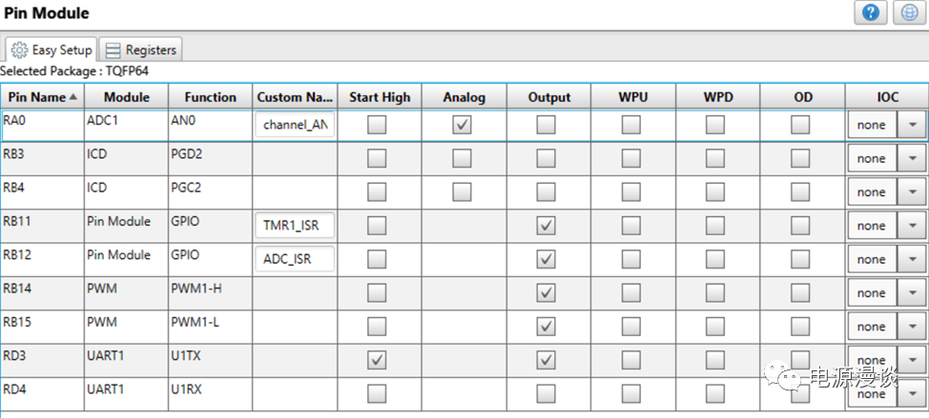Disable Analog checkbox for RA0
This screenshot has height=418, width=929.
coord(462,125)
